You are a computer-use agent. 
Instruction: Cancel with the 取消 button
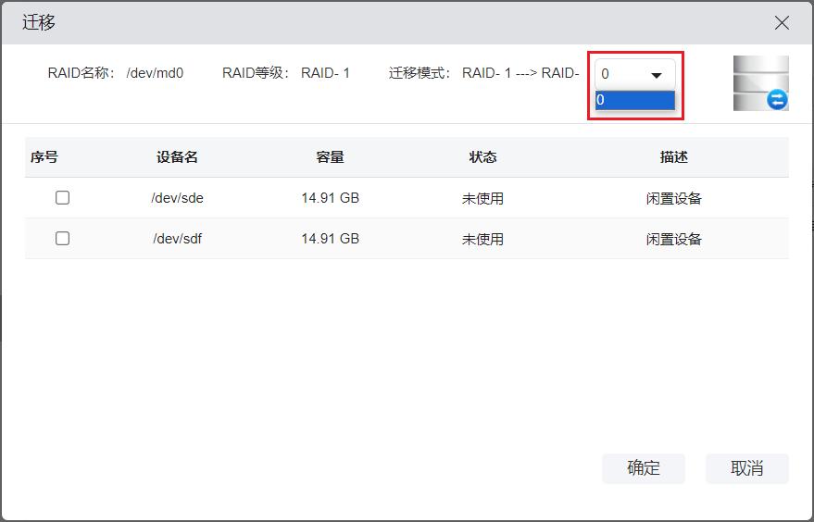pos(746,468)
